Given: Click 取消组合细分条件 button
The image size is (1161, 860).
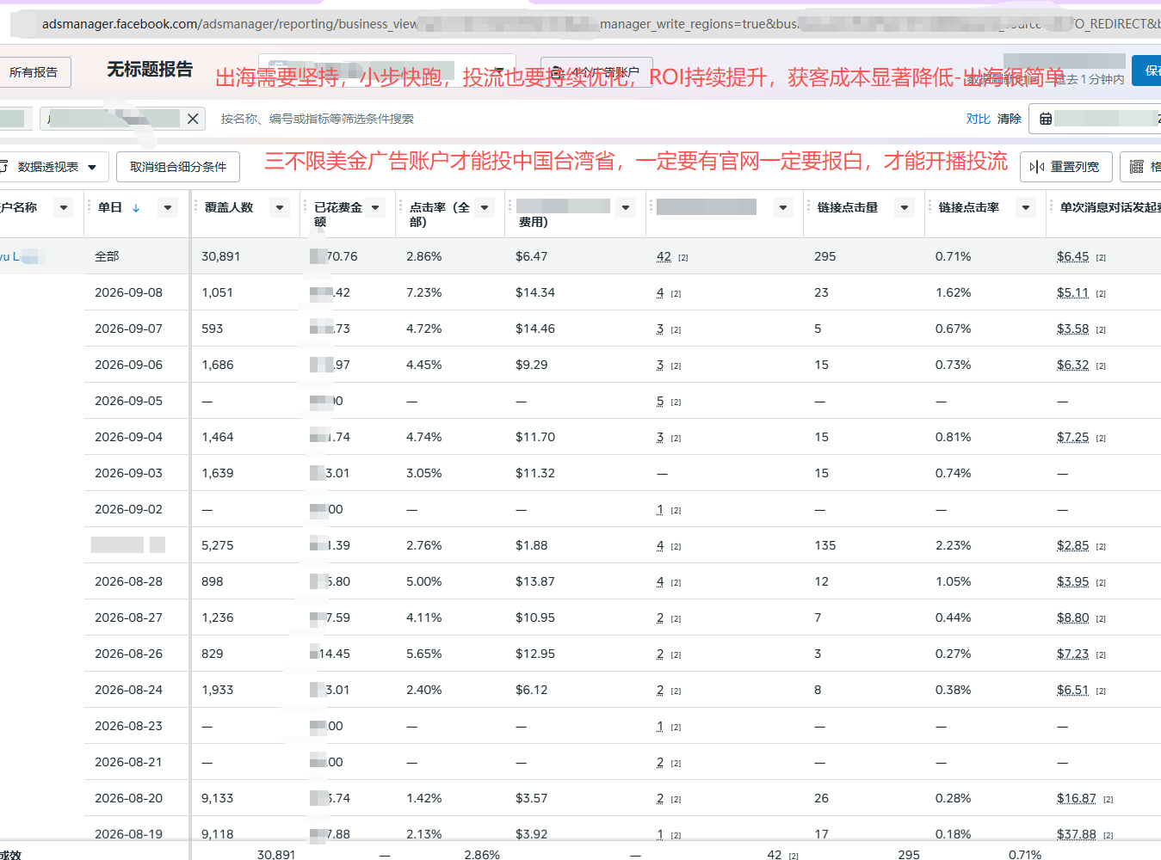Looking at the screenshot, I should point(178,167).
